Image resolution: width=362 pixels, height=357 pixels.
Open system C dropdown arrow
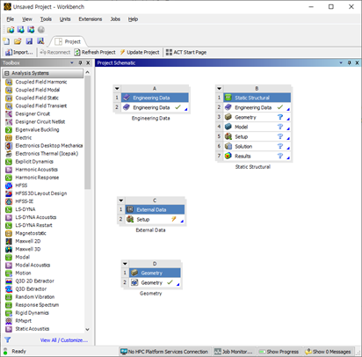(x=121, y=200)
